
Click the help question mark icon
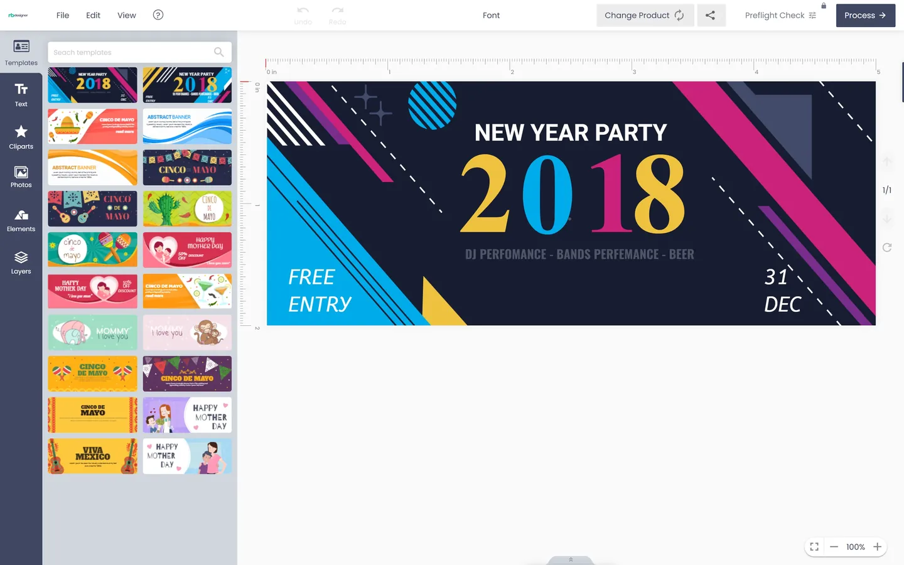coord(158,15)
